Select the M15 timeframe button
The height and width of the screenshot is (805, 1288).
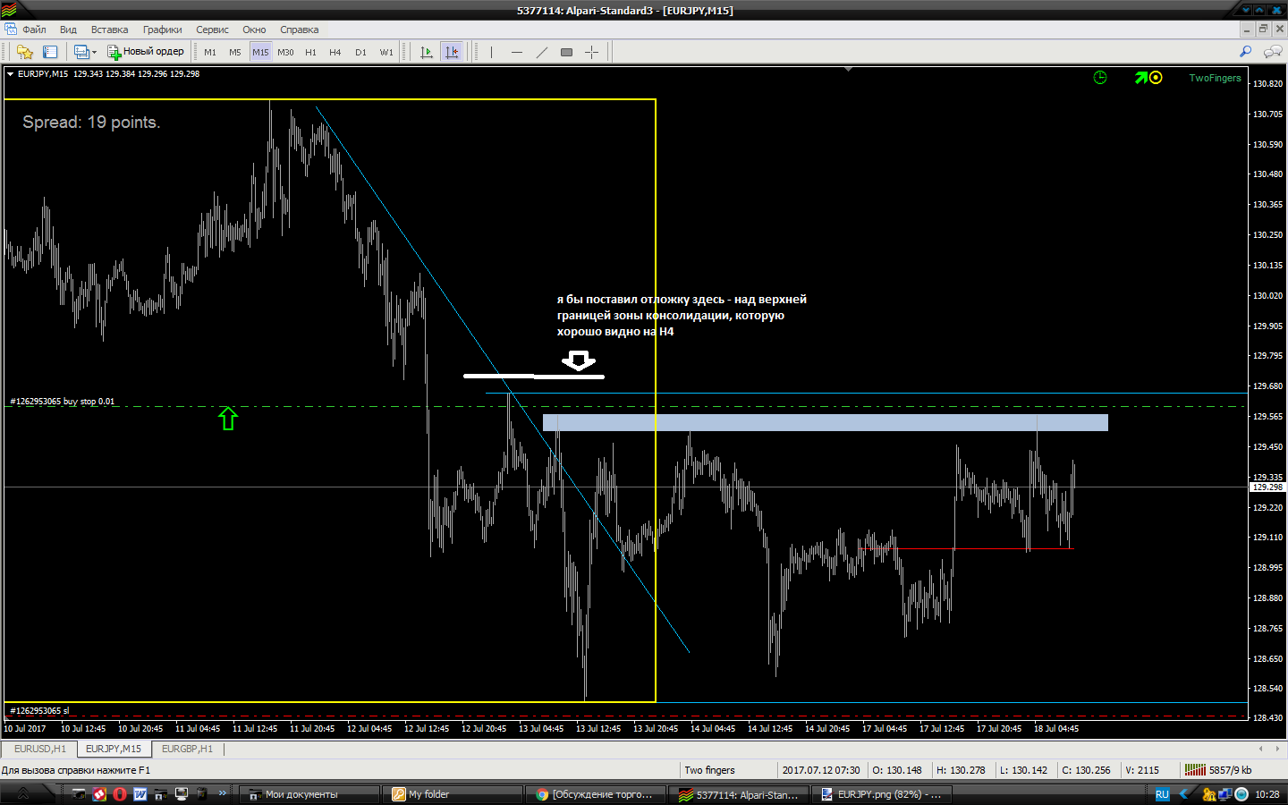260,52
